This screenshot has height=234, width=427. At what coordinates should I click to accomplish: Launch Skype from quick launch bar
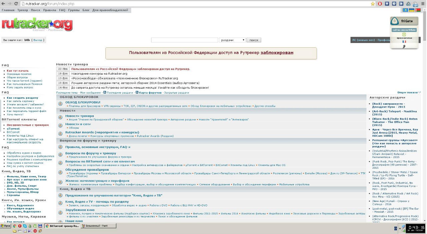(x=25, y=226)
